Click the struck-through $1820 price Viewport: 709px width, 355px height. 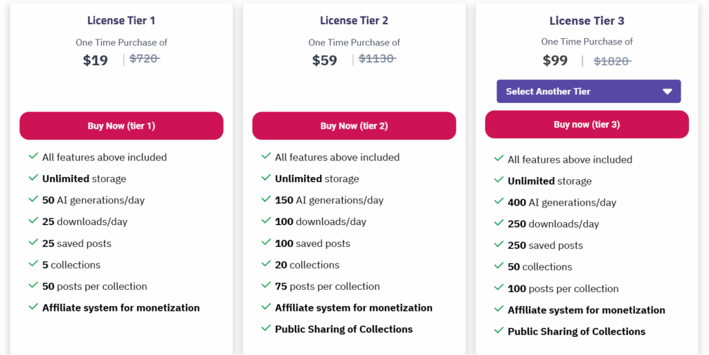coord(612,61)
